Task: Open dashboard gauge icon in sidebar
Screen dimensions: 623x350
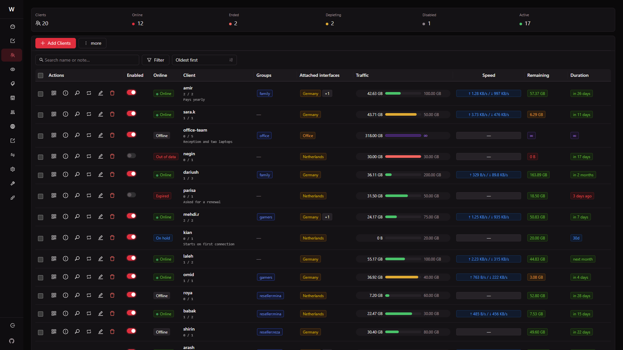Action: (x=13, y=27)
